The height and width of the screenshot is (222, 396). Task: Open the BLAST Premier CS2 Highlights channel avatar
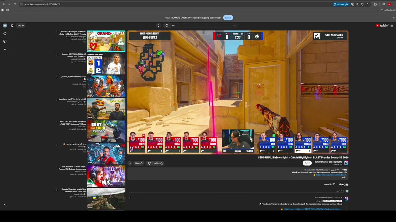tap(346, 162)
